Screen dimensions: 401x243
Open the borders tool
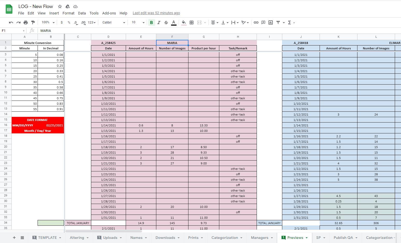point(192,22)
